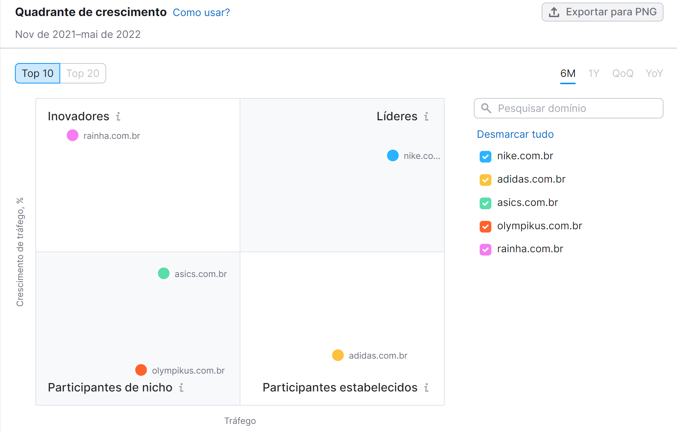Open info tooltip for Inovadores quadrant
This screenshot has width=677, height=433.
click(x=118, y=117)
